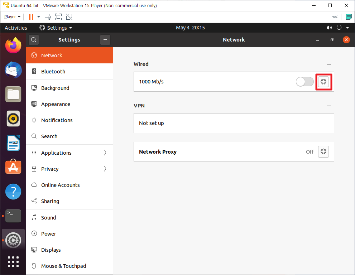Click the Sharing icon in sidebar

pyautogui.click(x=34, y=201)
